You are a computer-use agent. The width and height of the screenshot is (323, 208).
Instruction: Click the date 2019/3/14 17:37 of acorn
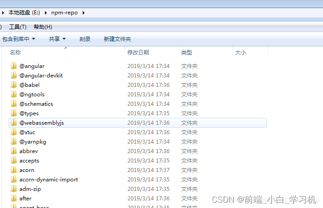point(148,170)
